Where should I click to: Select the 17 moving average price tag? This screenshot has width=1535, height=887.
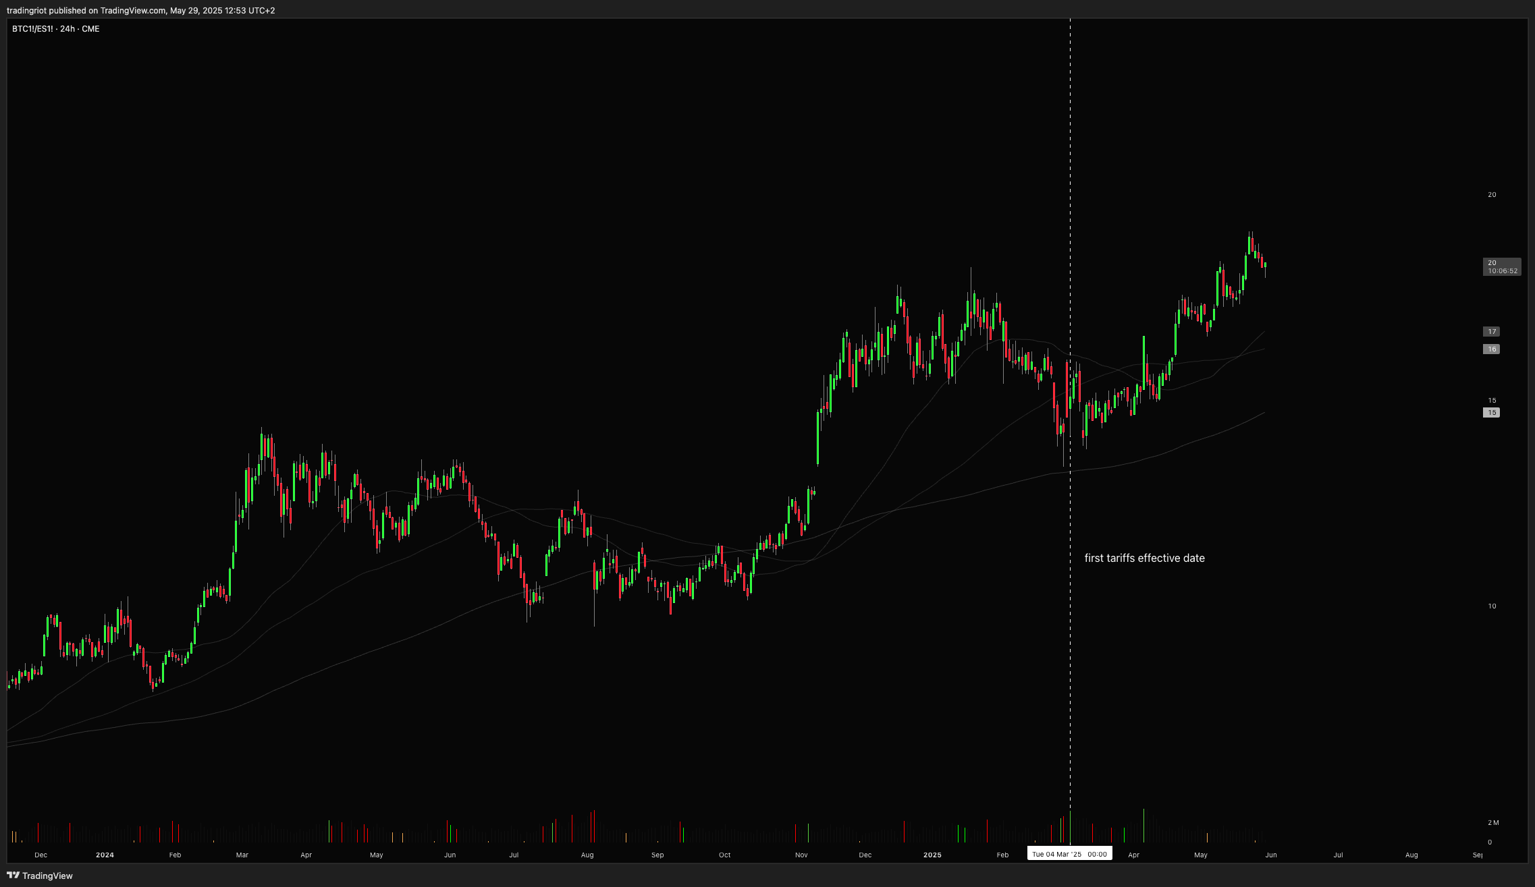(1492, 332)
